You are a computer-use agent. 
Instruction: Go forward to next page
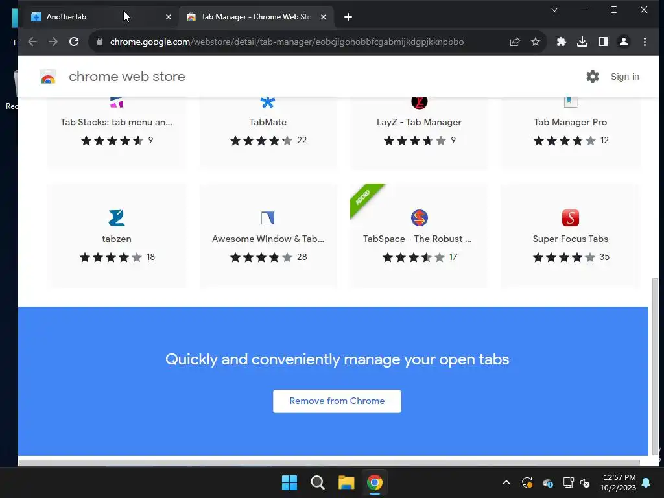53,41
